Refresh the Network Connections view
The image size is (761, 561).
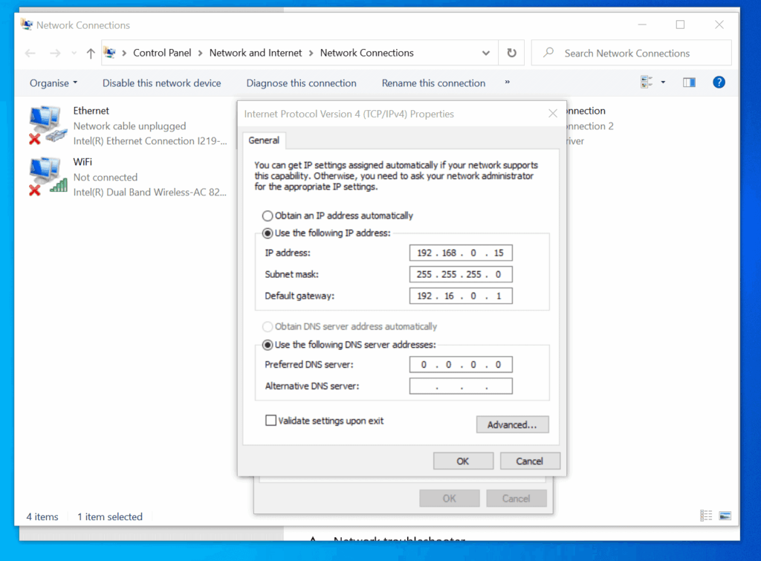(x=511, y=53)
